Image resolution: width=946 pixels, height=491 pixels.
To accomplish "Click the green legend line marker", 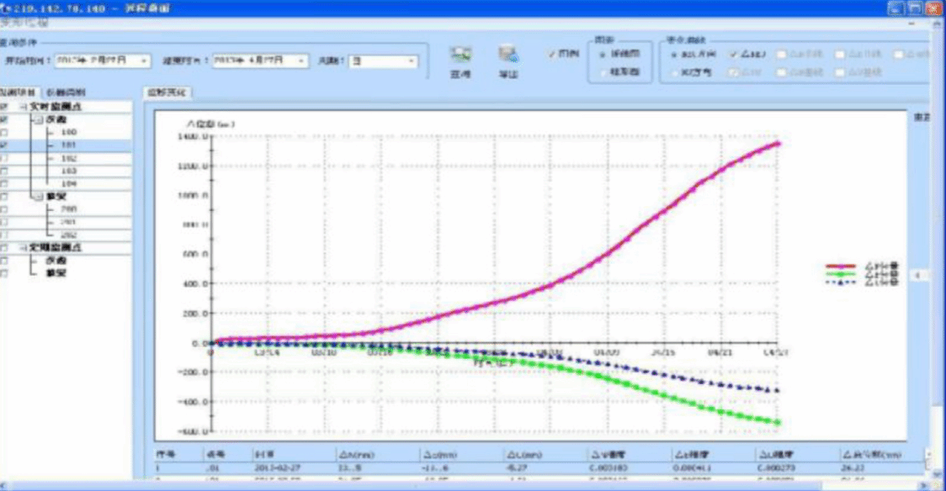I will click(842, 275).
